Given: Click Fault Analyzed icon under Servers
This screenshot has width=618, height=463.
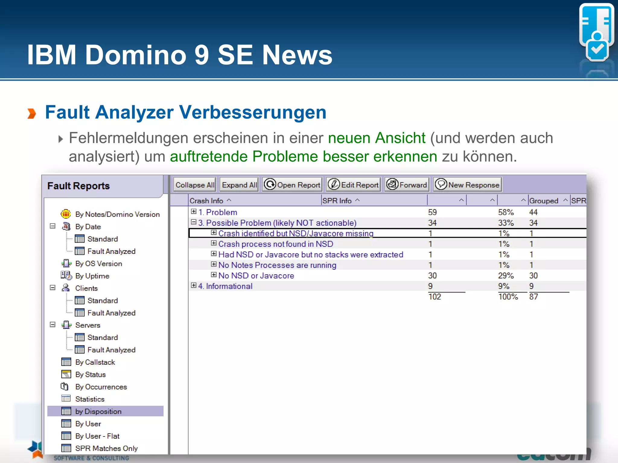Looking at the screenshot, I should [79, 350].
